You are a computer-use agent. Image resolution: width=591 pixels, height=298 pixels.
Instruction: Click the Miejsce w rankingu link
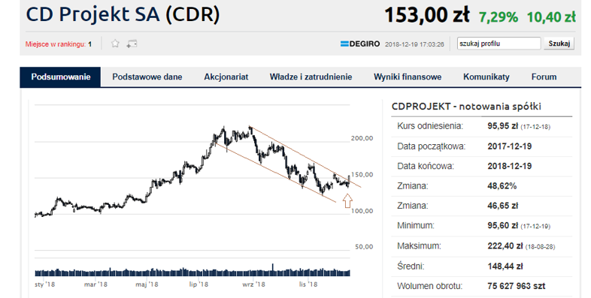(59, 44)
